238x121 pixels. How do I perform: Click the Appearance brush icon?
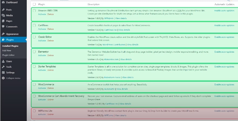pos(3,34)
